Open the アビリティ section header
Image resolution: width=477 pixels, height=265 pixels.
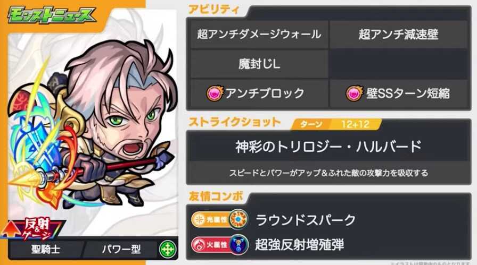coord(213,10)
